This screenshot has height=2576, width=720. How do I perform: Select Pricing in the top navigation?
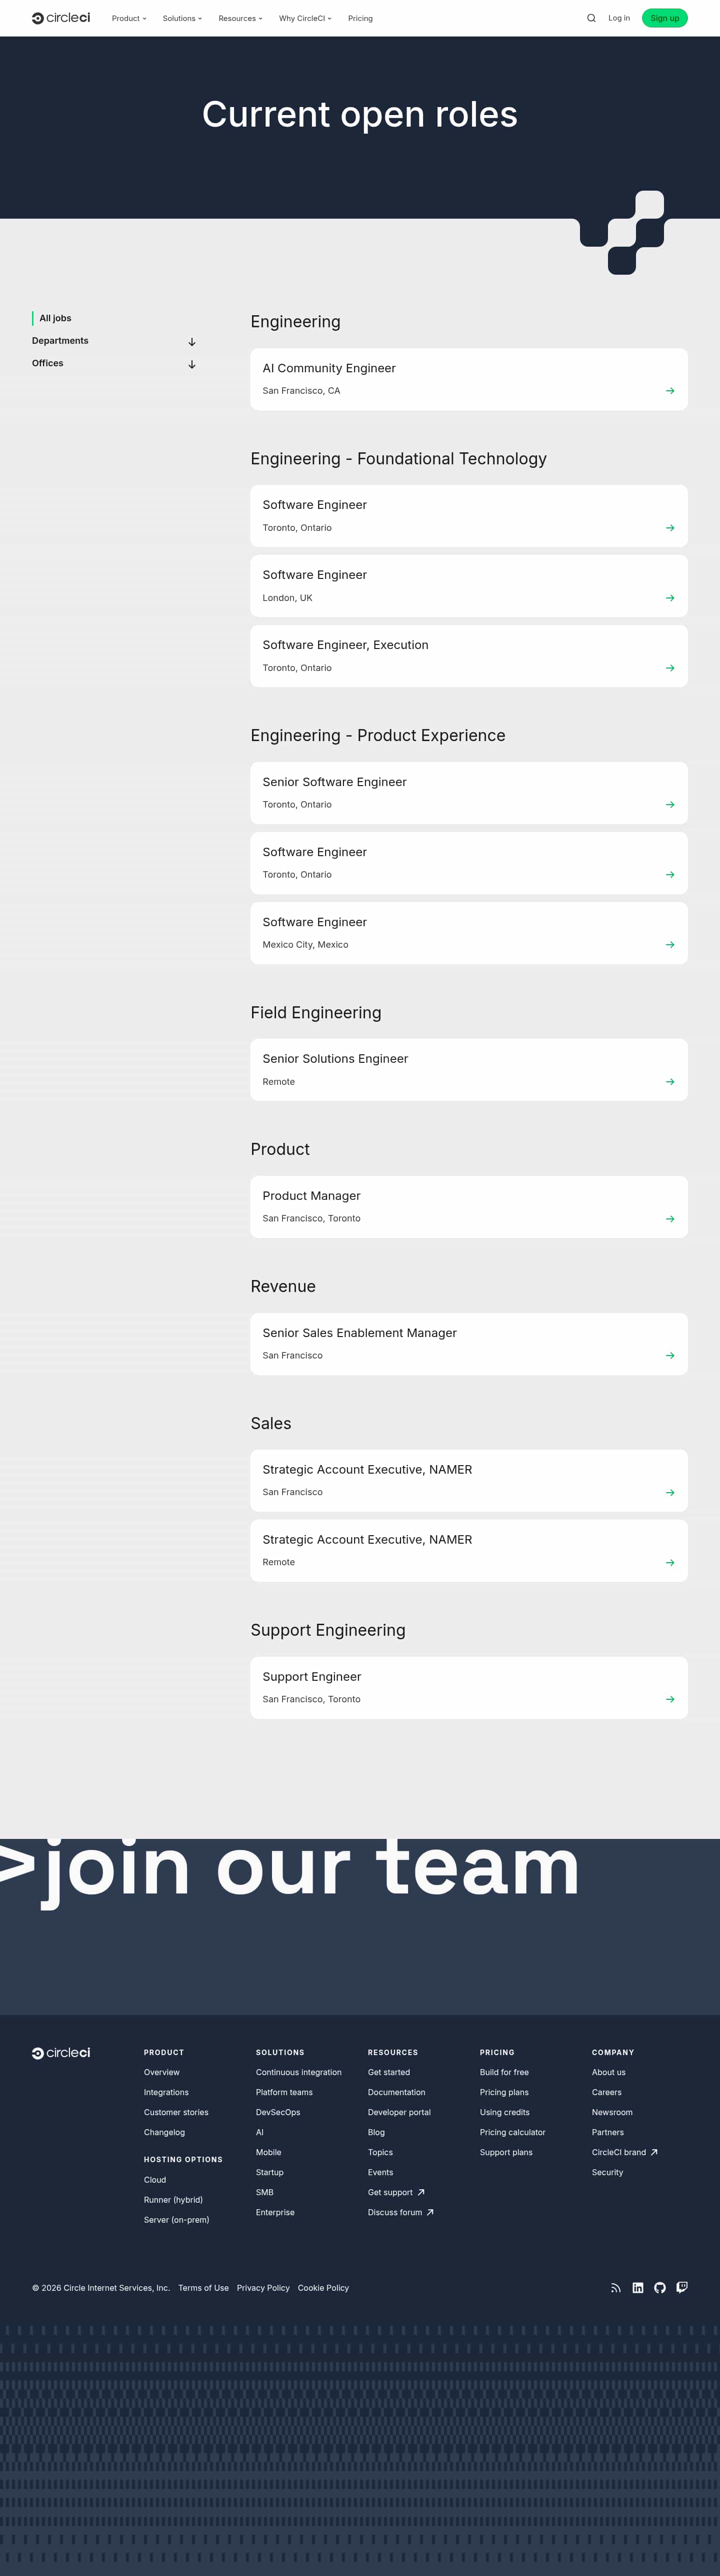pos(359,17)
